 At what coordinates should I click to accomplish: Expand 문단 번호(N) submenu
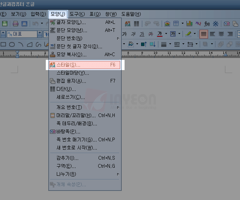[85, 38]
